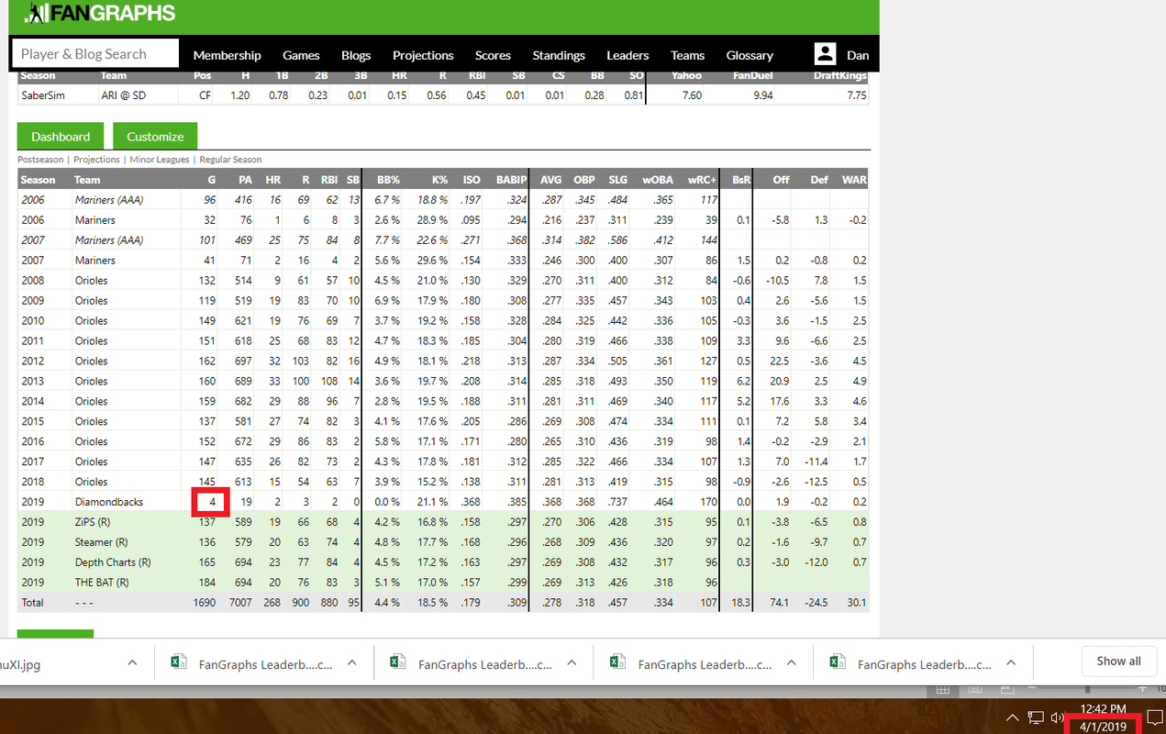The width and height of the screenshot is (1166, 734).
Task: Click the ARI @ SD matchup cell
Action: pos(124,95)
